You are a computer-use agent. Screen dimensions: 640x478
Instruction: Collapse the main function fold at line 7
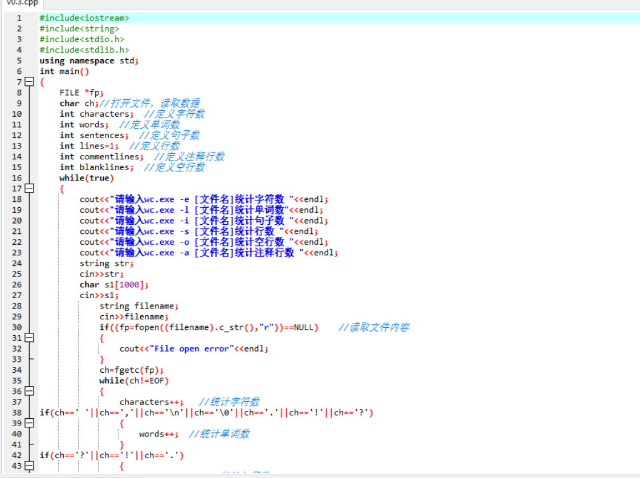coord(29,82)
